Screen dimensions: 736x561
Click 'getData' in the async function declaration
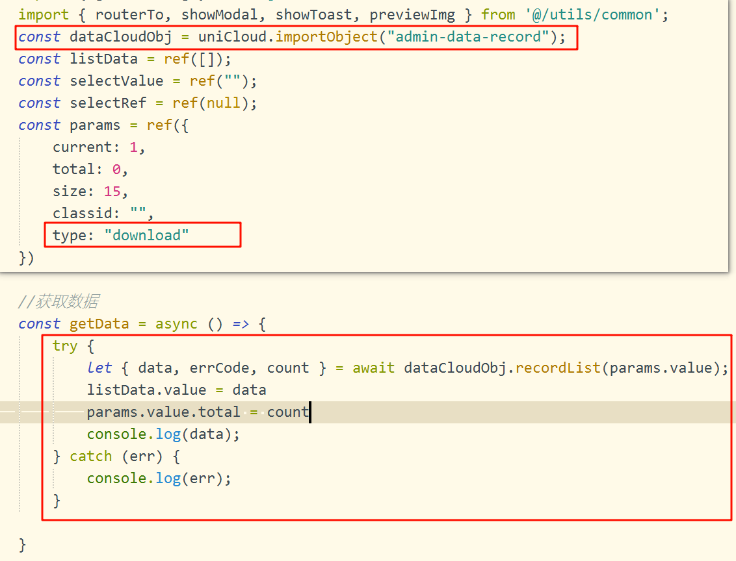coord(99,324)
